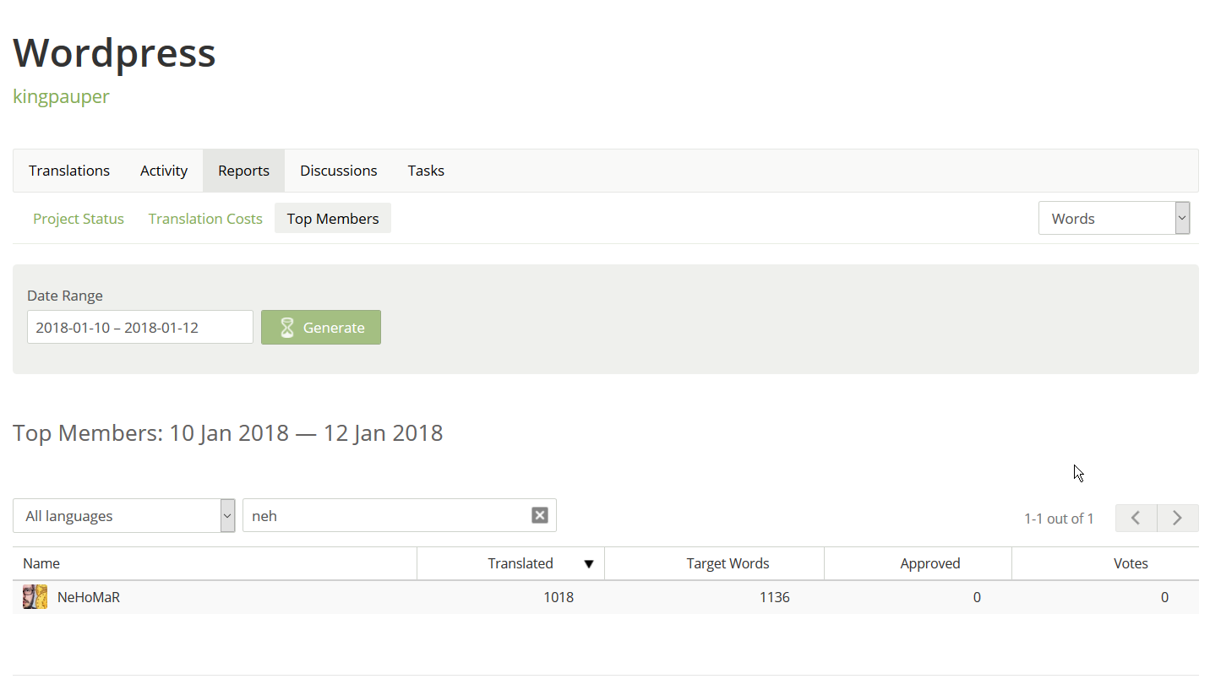
Task: Sort by Translated column header
Action: [x=511, y=563]
